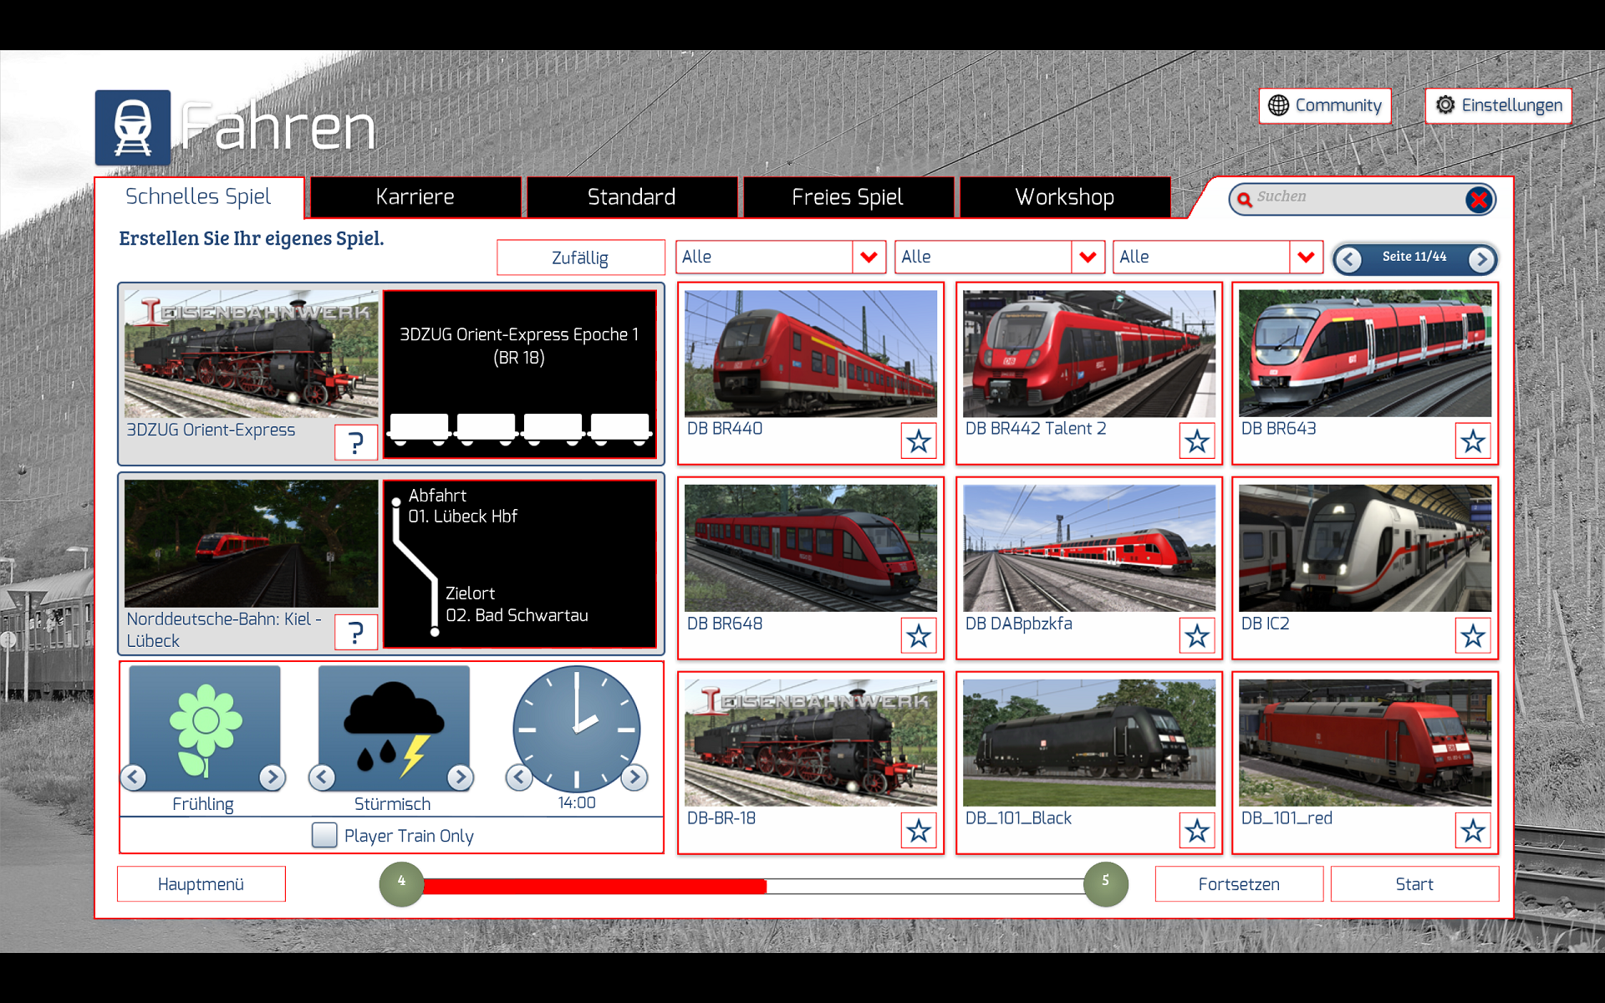
Task: Advance the clock time forward arrow
Action: click(x=634, y=777)
